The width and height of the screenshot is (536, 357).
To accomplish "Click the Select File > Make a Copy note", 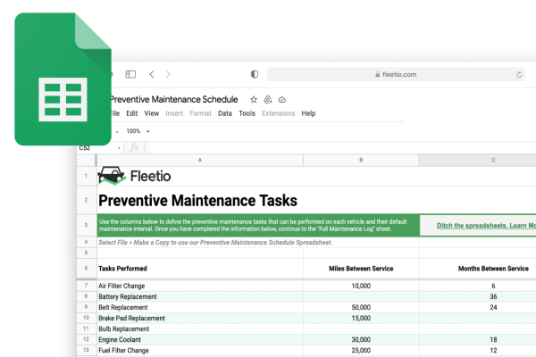I will (215, 243).
